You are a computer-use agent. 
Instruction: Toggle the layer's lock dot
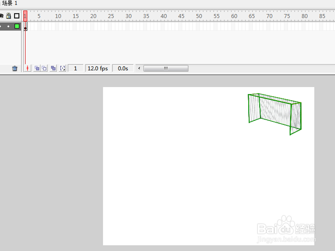(x=8, y=26)
